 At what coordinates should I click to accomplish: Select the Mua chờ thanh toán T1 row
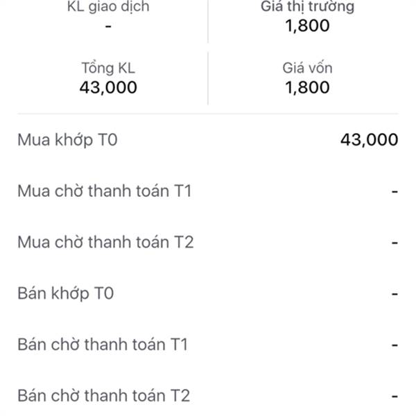pos(105,191)
